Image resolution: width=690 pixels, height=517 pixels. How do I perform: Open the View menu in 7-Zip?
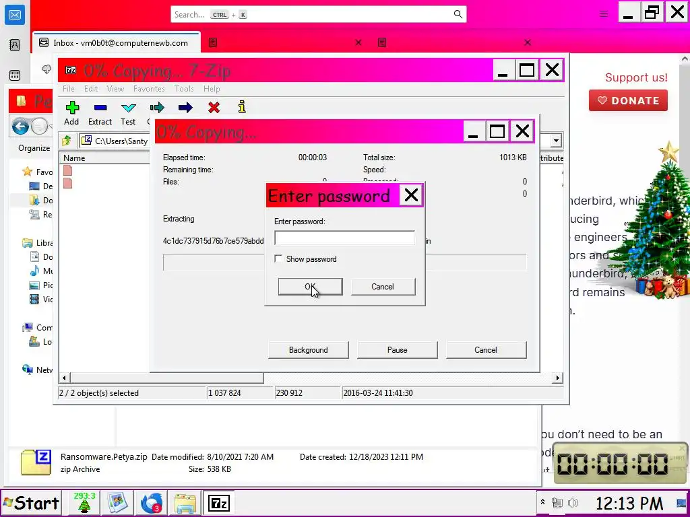[115, 88]
